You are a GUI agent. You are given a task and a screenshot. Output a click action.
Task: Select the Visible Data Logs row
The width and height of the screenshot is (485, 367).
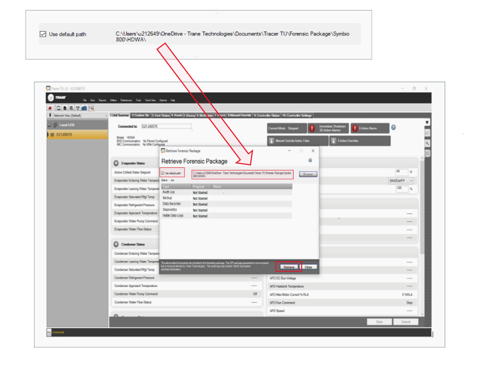227,216
